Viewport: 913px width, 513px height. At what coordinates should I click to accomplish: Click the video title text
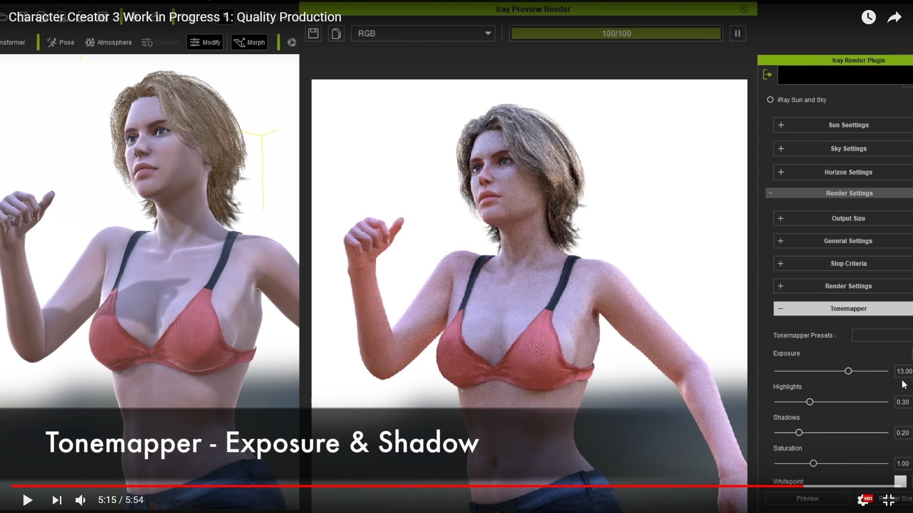click(x=175, y=17)
